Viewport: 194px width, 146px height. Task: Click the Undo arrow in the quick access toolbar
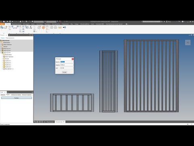tap(13, 21)
